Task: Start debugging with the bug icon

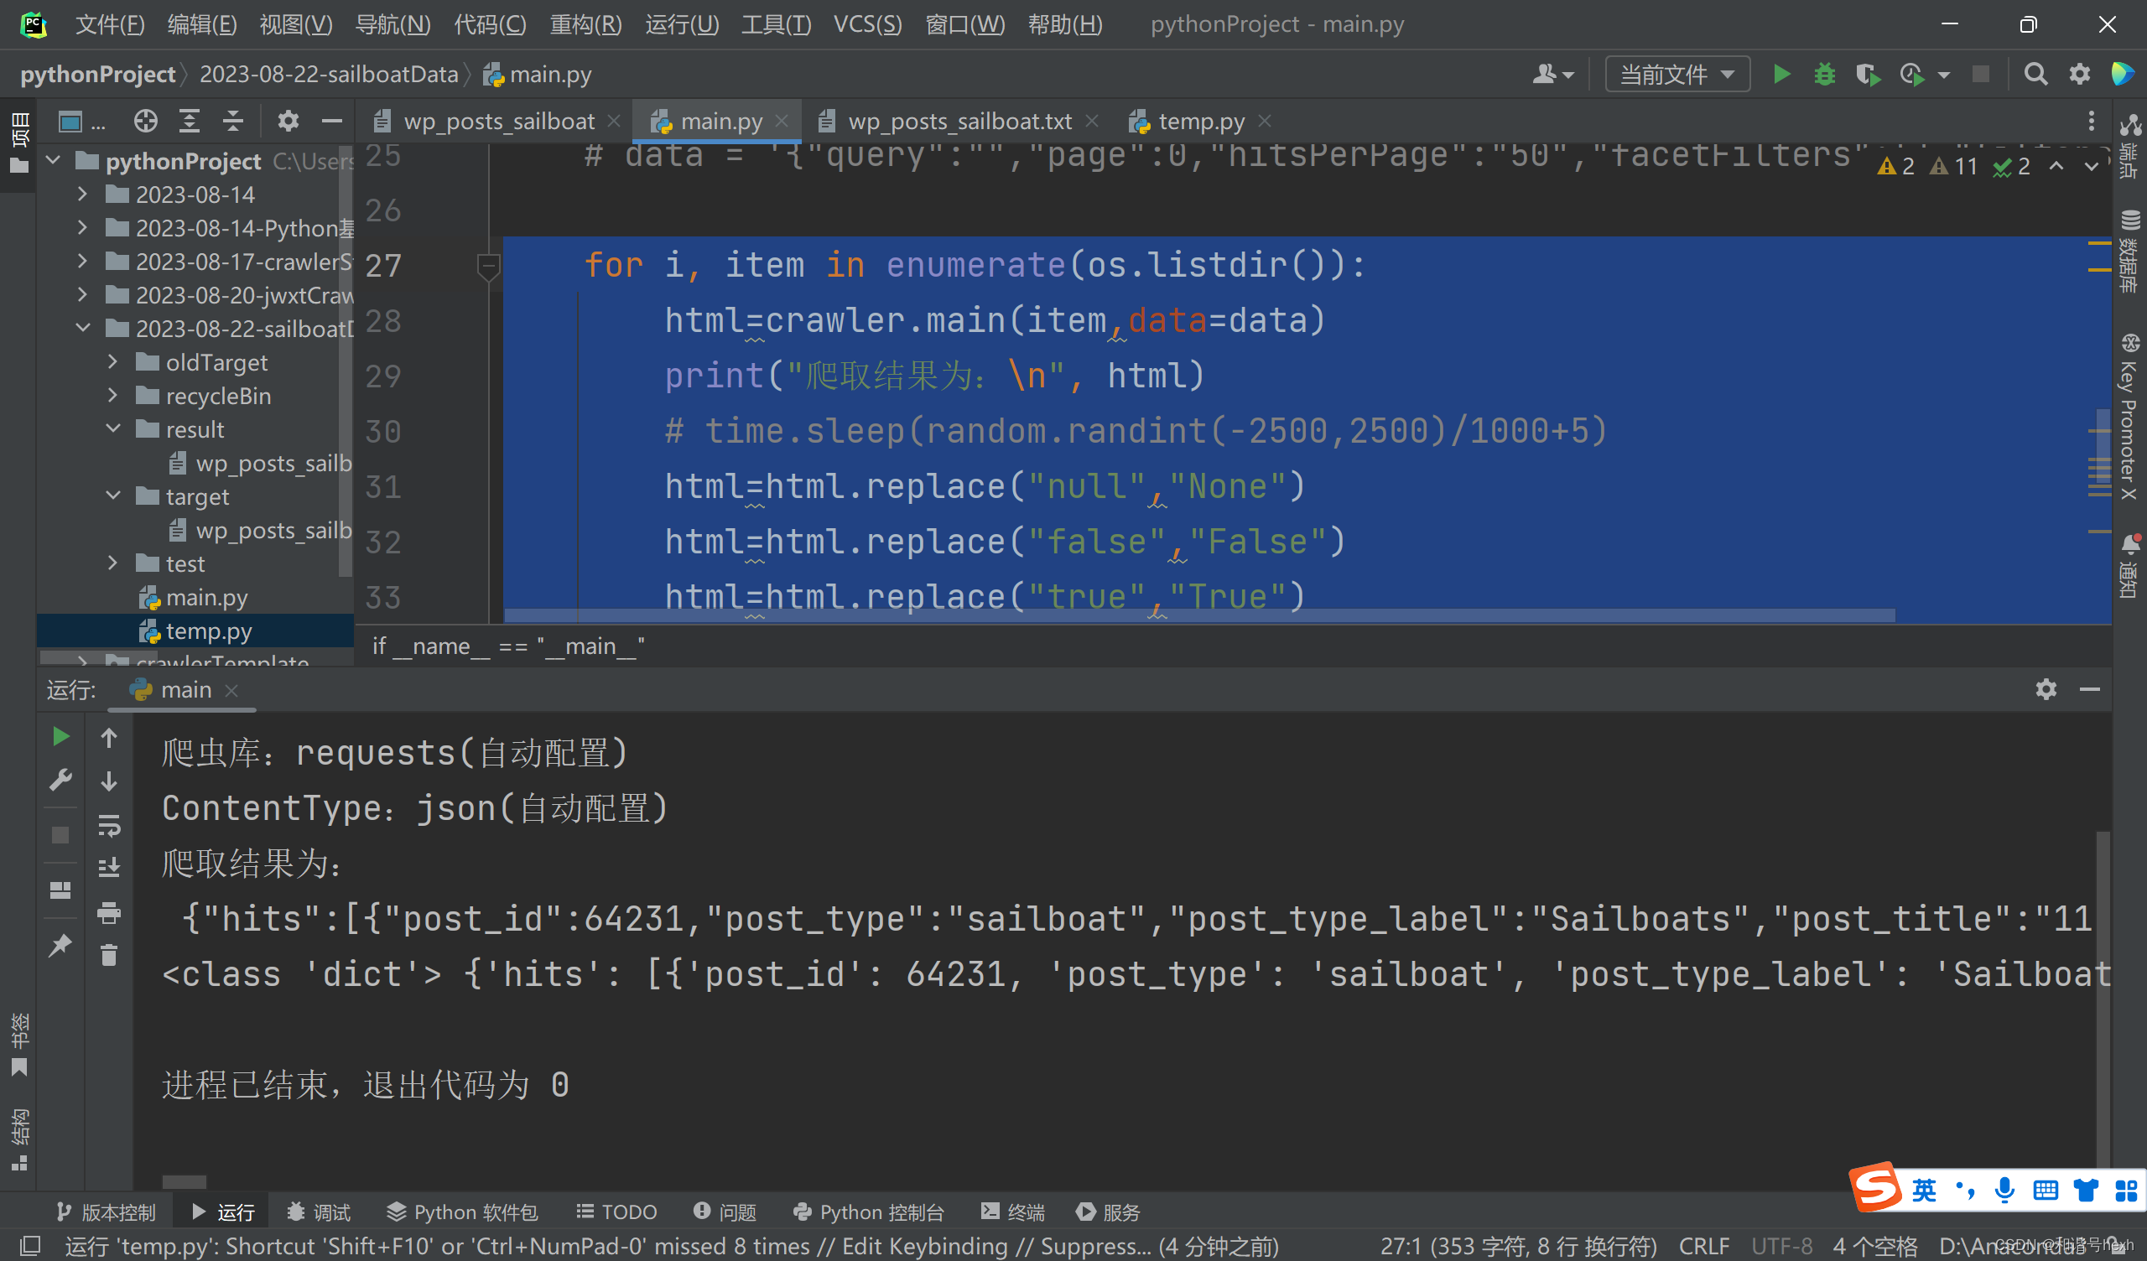Action: click(1824, 74)
